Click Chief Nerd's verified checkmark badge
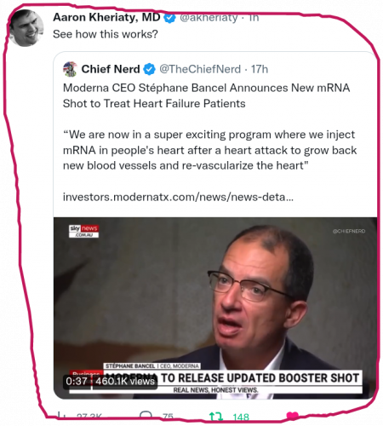Screen dimensions: 383x426 [x=149, y=69]
